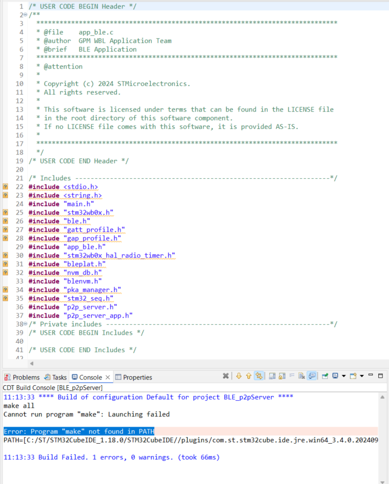
Task: Open the Properties tab
Action: pos(134,377)
